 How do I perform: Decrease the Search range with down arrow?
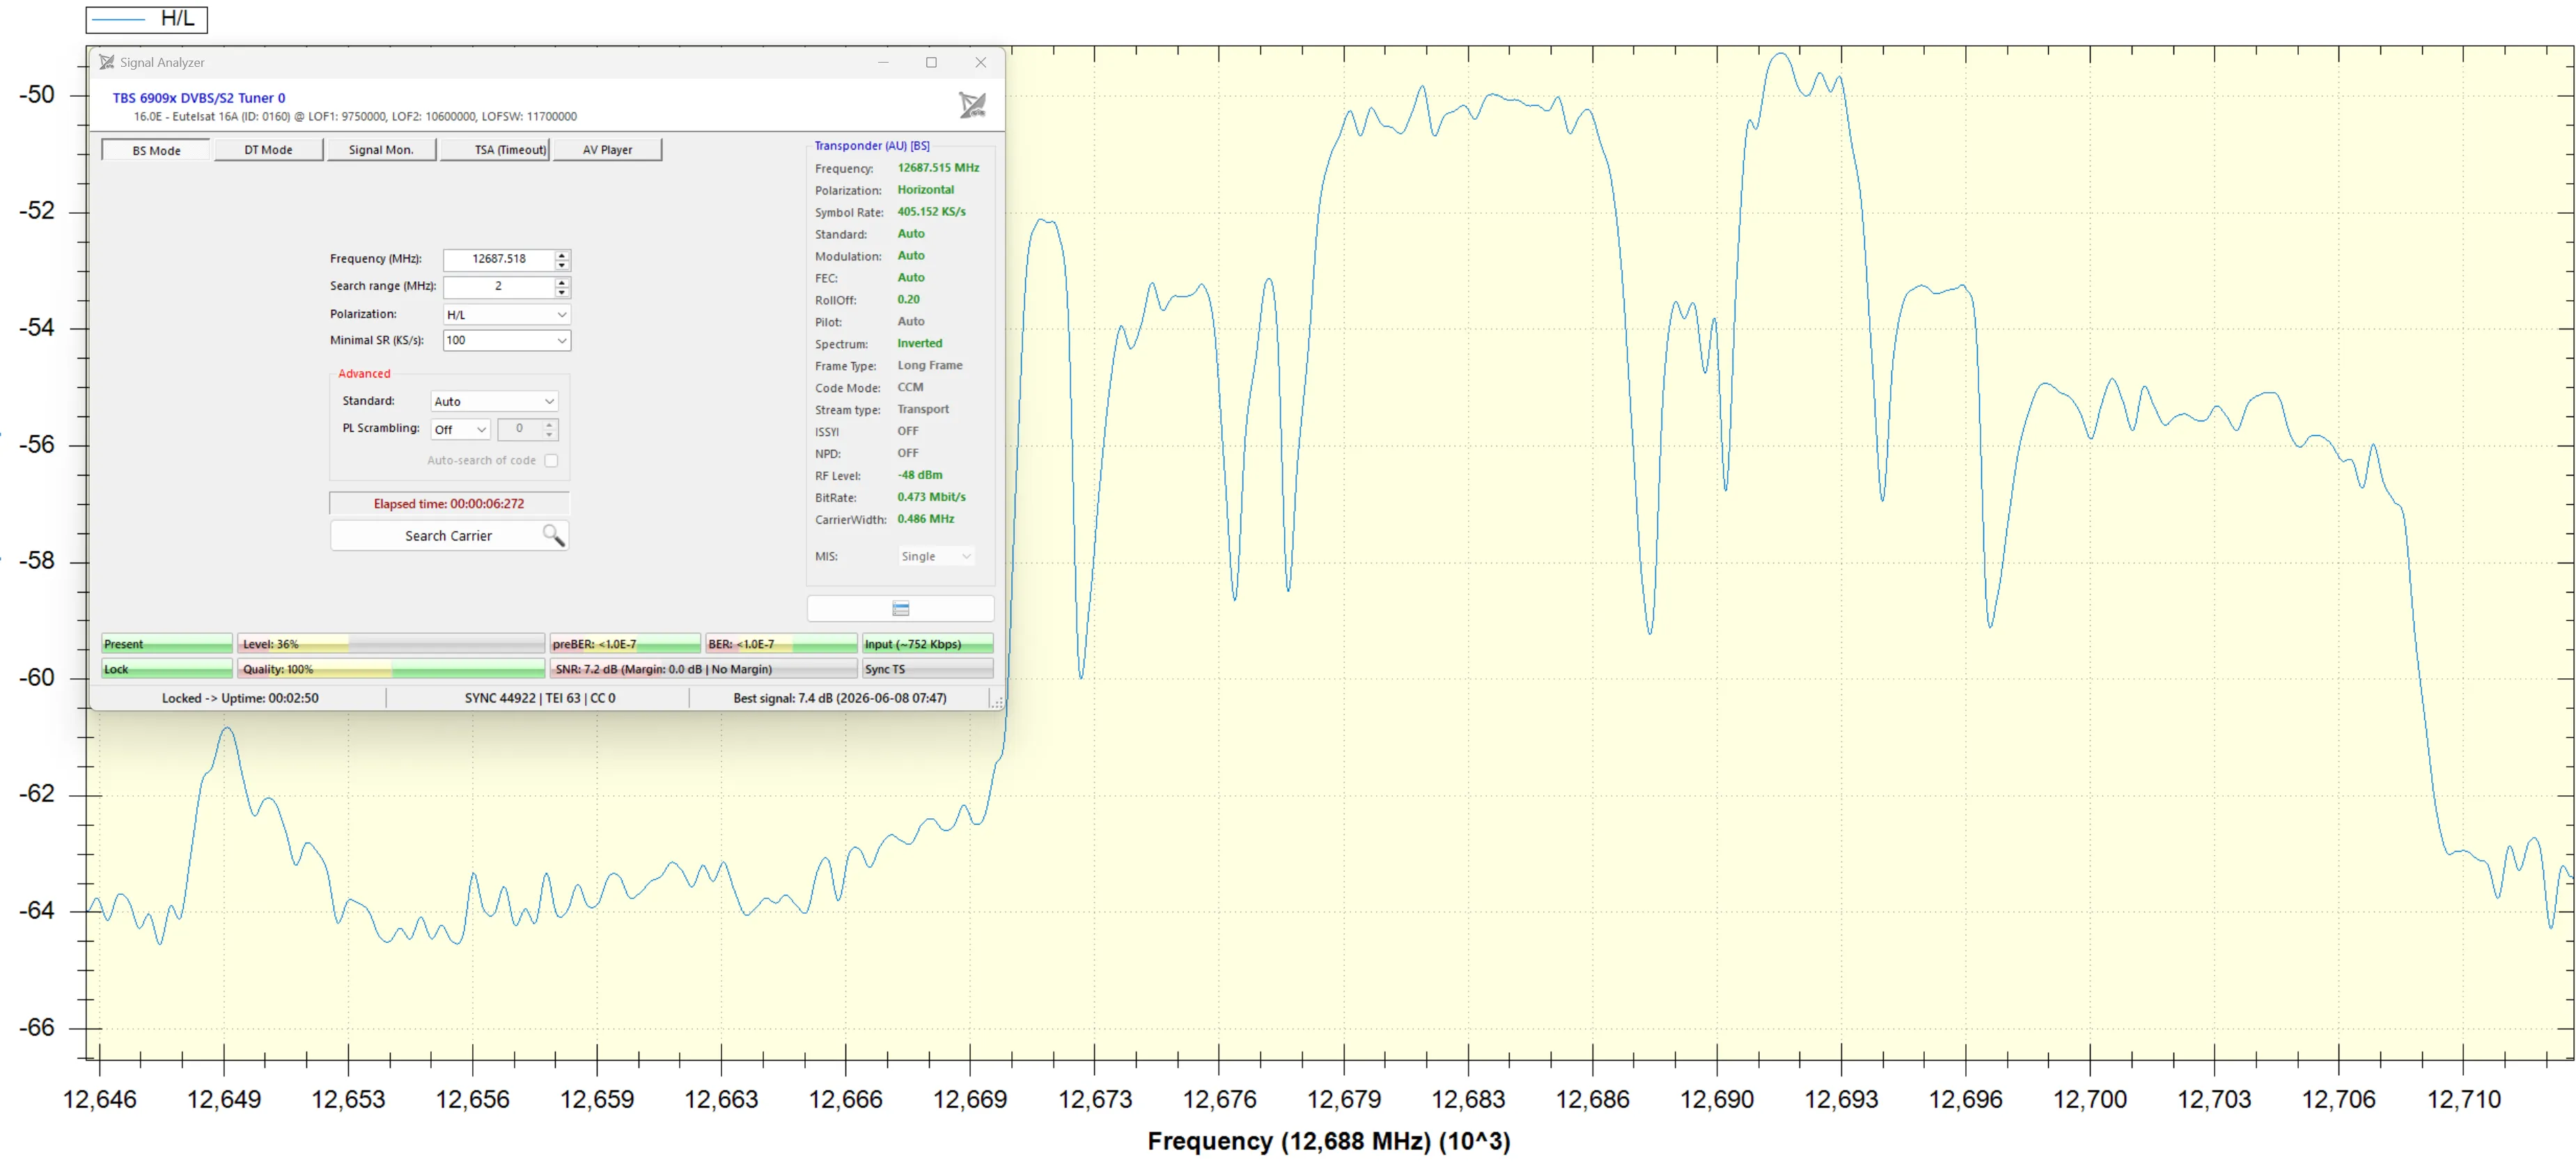tap(562, 292)
